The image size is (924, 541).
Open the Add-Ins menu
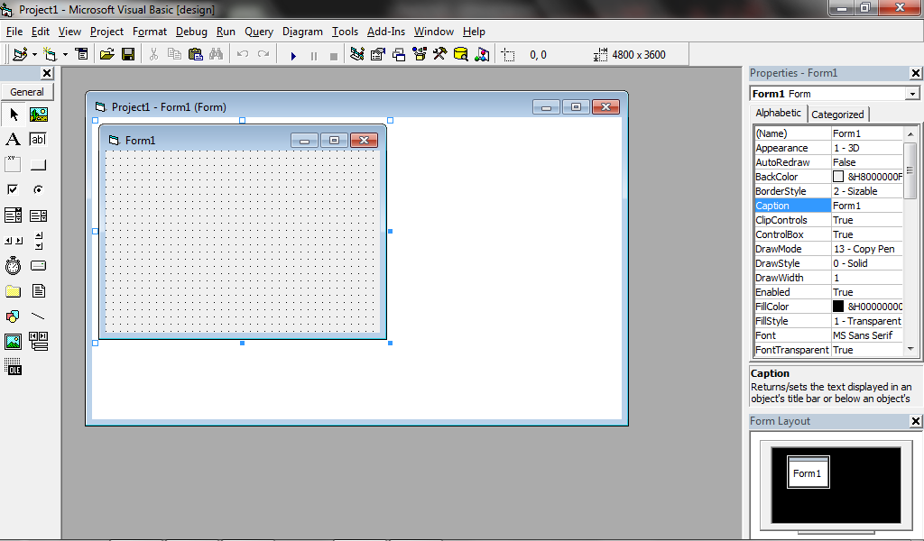386,32
